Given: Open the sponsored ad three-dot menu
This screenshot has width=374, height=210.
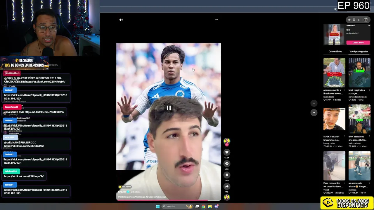Looking at the screenshot, I should (x=368, y=26).
